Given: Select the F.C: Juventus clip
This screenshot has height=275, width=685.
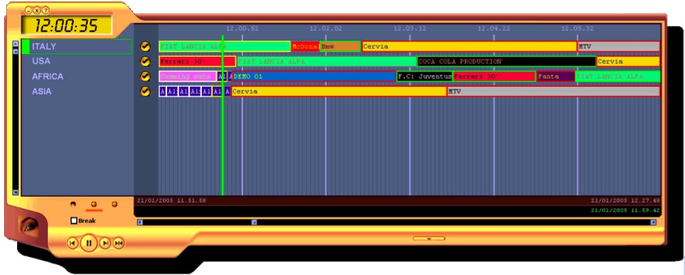Looking at the screenshot, I should click(x=425, y=77).
